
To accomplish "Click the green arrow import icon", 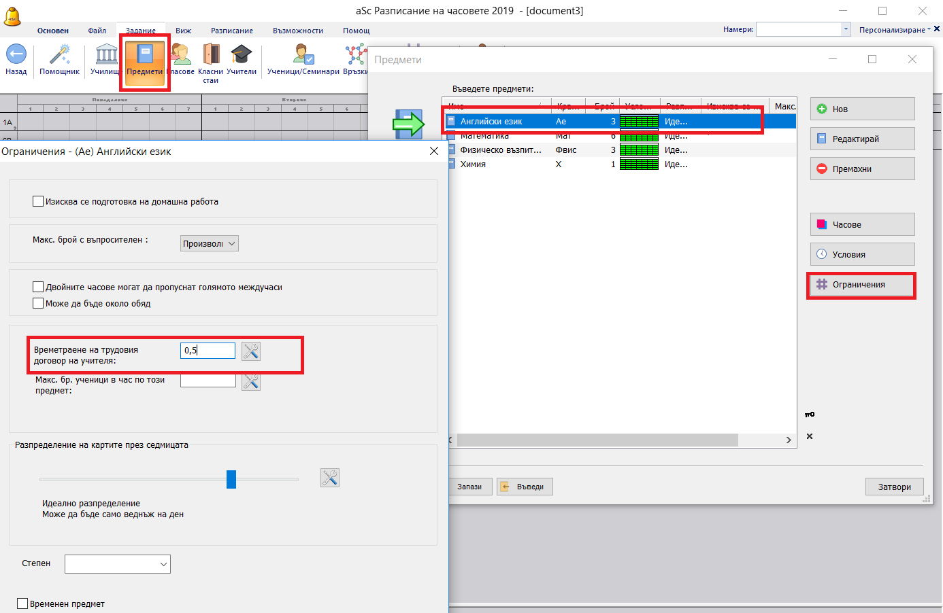I will pyautogui.click(x=408, y=124).
